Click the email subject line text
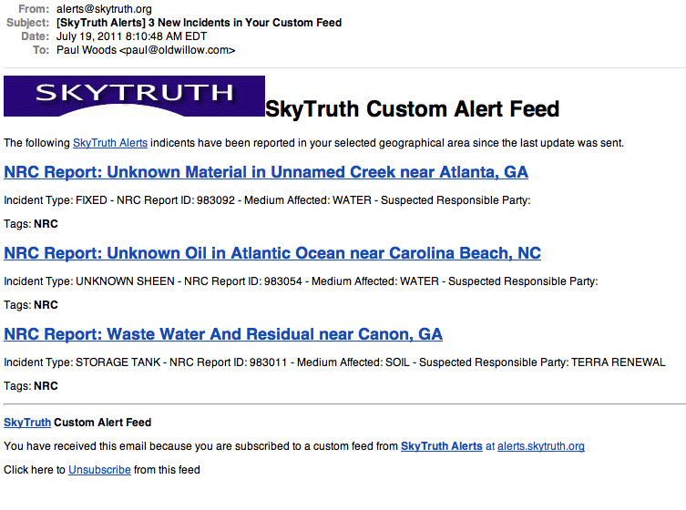The width and height of the screenshot is (686, 510). pyautogui.click(x=200, y=23)
